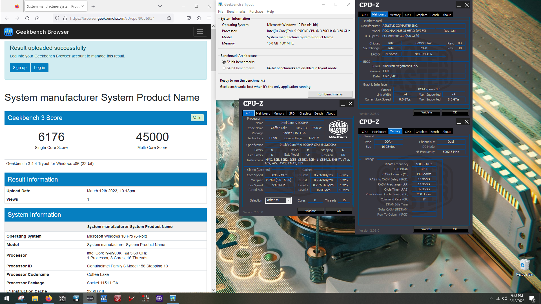Image resolution: width=541 pixels, height=304 pixels.
Task: Open the Snipping Tool taskbar icon
Action: pyautogui.click(x=21, y=298)
